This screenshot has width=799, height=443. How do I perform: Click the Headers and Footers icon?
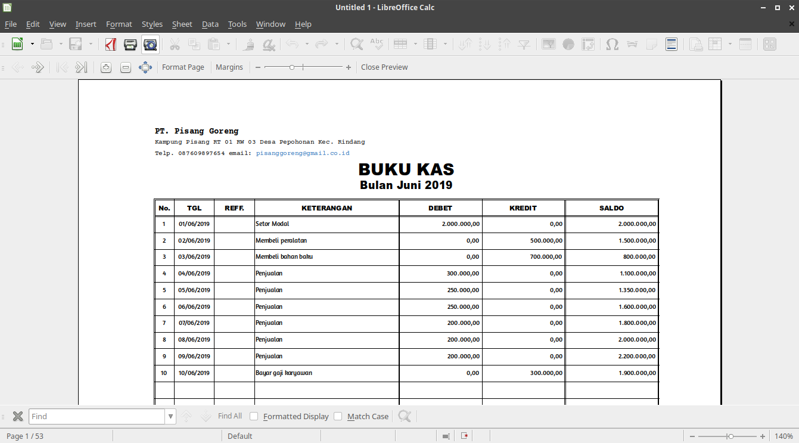click(x=671, y=44)
